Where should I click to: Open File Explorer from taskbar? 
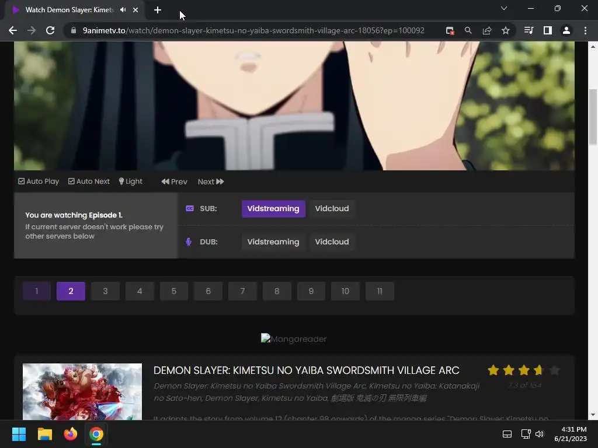coord(44,434)
